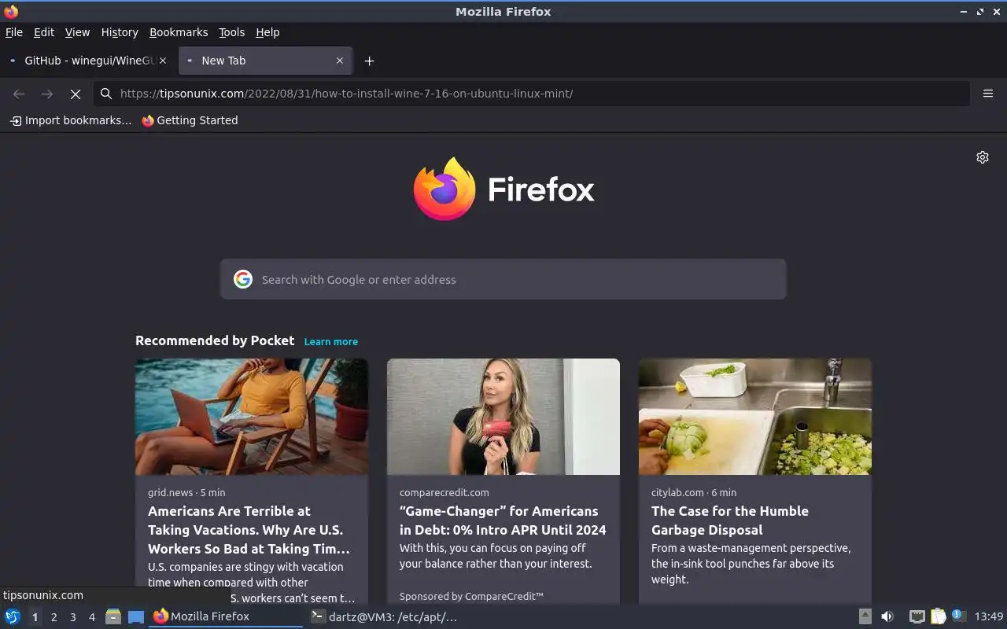1007x629 pixels.
Task: Open Pocket Learn more link
Action: click(x=331, y=341)
